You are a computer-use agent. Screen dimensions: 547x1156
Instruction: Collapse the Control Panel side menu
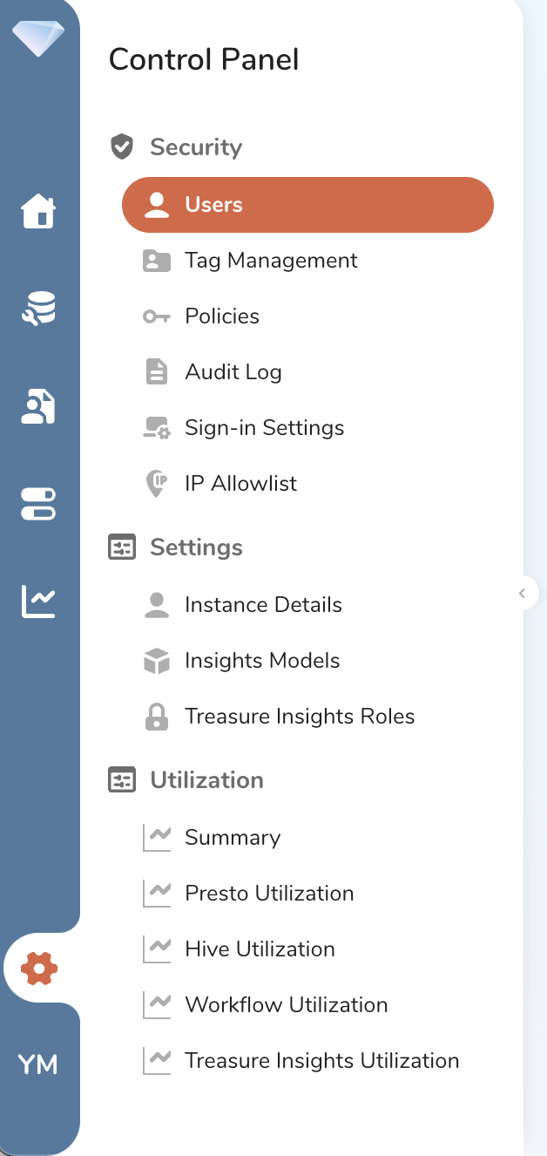(523, 594)
